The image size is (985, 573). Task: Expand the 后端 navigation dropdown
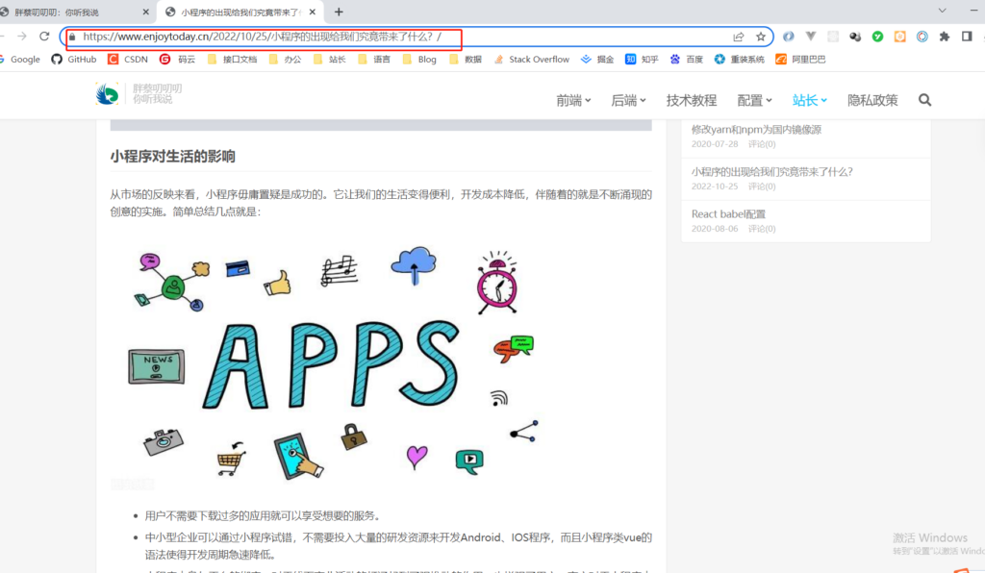point(628,100)
